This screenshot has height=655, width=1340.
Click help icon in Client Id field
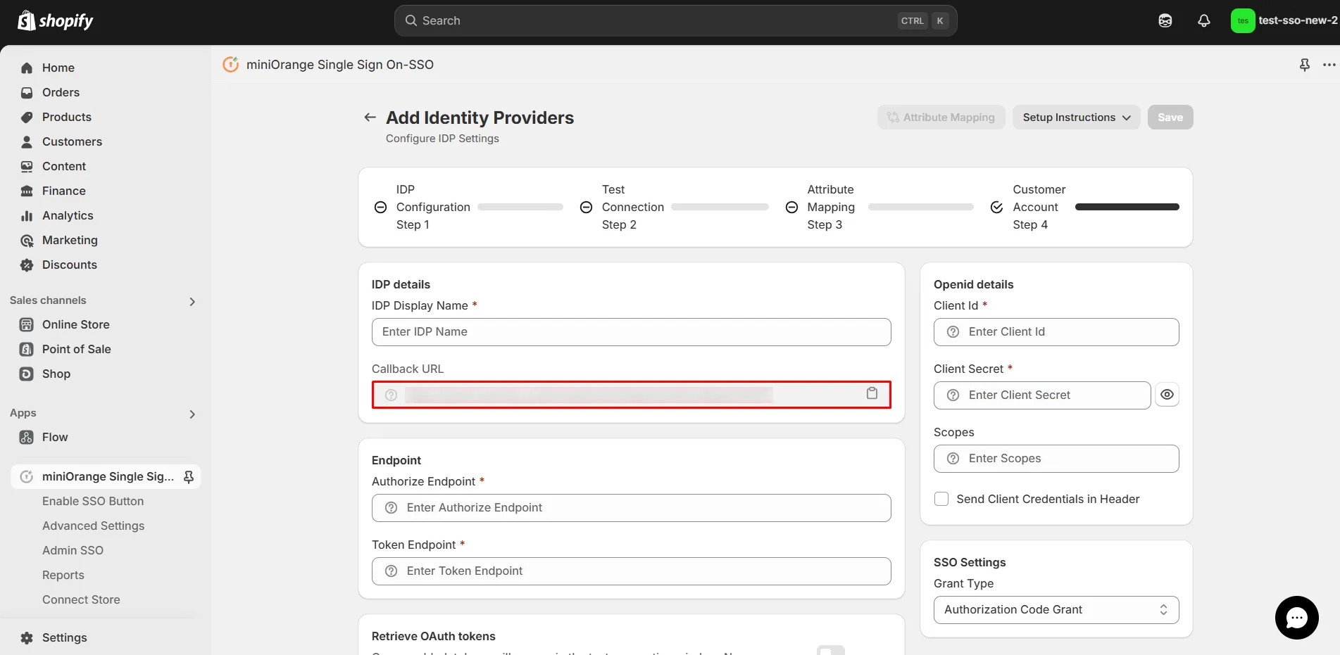click(953, 332)
